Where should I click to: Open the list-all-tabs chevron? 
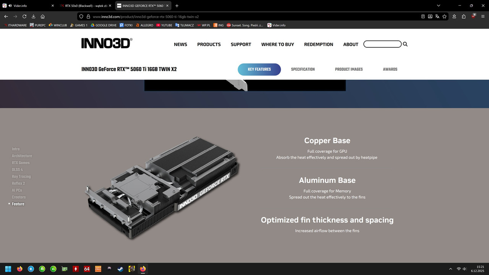[438, 5]
